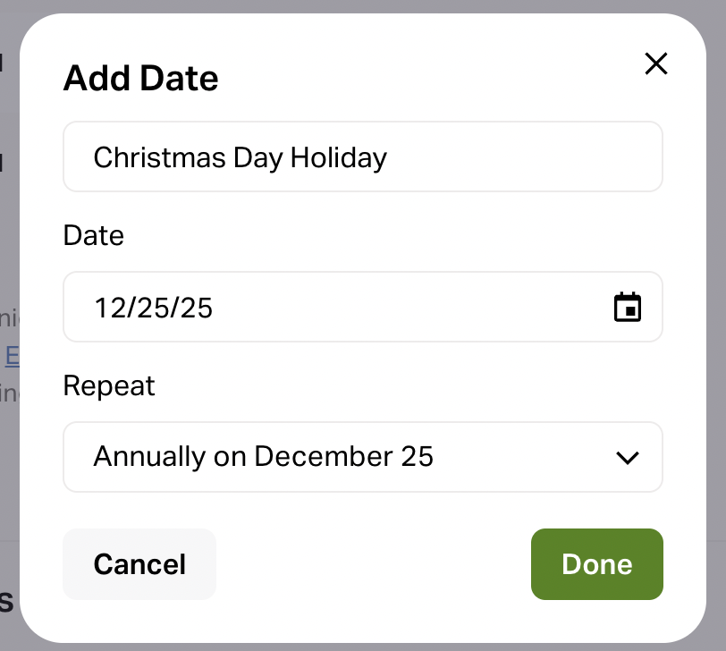Expand the Repeat dropdown chevron arrow
Screen dimensions: 726x651
tap(628, 457)
